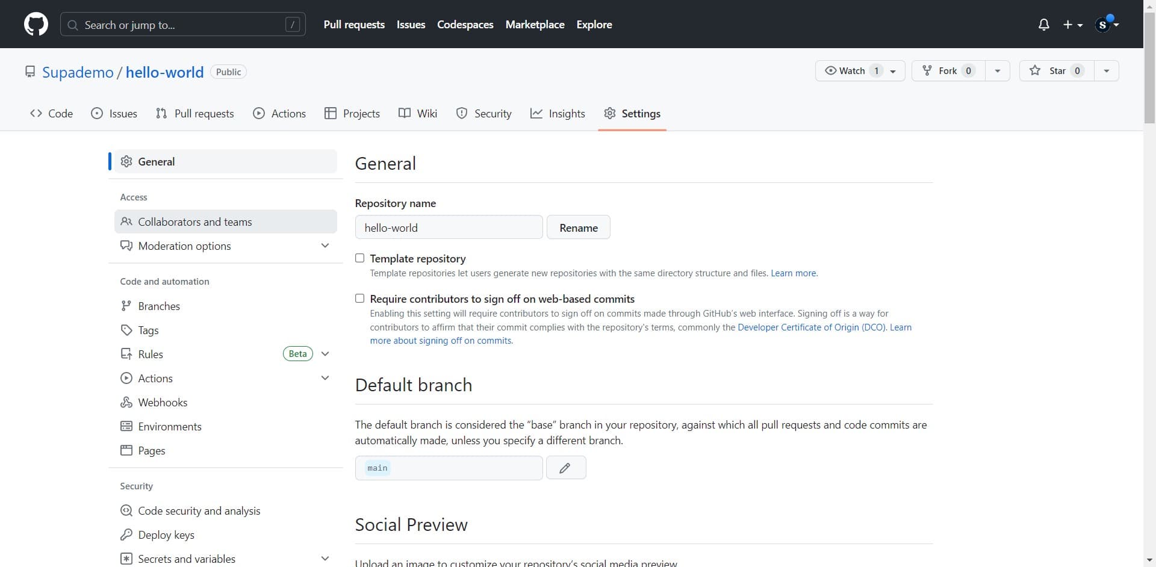Viewport: 1156px width, 567px height.
Task: Open Environments settings page
Action: (x=169, y=426)
